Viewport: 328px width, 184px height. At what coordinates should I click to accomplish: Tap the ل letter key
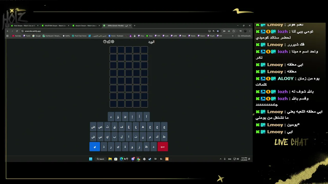click(x=121, y=137)
